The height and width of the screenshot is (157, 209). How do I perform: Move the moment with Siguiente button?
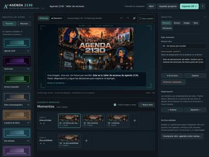click(x=195, y=110)
